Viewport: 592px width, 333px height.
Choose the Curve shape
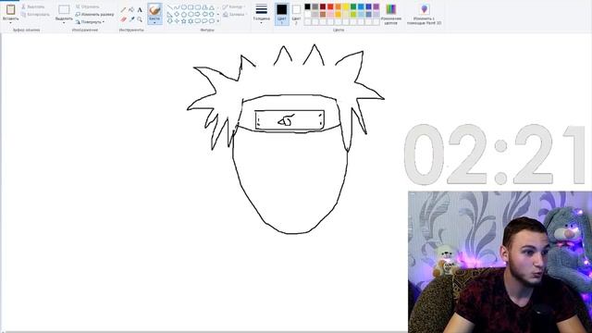(177, 7)
